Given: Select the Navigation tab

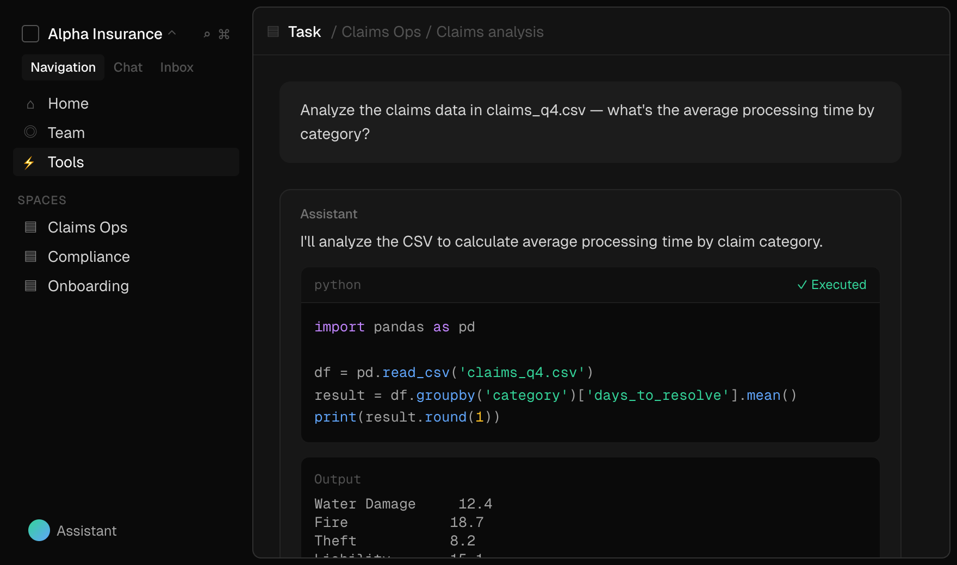Looking at the screenshot, I should [63, 67].
